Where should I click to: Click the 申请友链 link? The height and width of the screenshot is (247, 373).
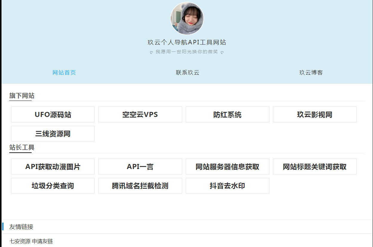(42, 241)
